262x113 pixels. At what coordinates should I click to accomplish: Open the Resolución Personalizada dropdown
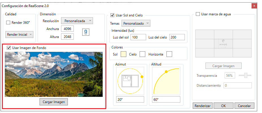[77, 21]
